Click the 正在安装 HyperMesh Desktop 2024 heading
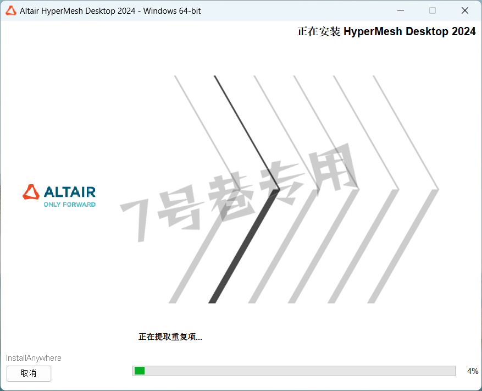The height and width of the screenshot is (391, 482). click(x=386, y=31)
